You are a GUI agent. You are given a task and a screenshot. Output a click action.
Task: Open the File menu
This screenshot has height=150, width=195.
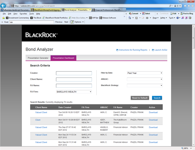point(4,14)
